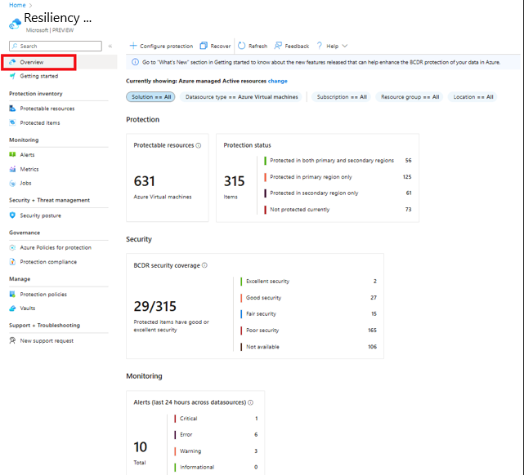The height and width of the screenshot is (475, 524).
Task: Click the 631 protectable resources count
Action: [x=145, y=181]
